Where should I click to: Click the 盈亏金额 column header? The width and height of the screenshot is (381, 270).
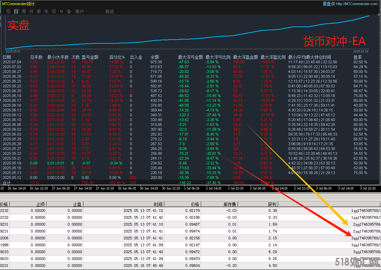click(90, 57)
